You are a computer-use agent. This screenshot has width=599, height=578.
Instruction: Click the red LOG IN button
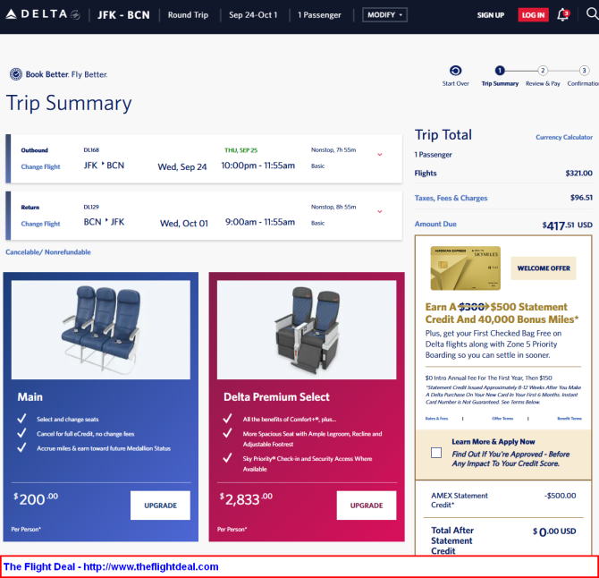pos(534,15)
